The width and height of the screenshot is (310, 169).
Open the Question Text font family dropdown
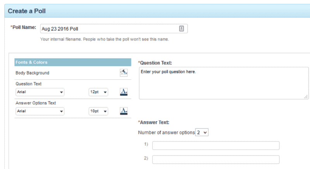(40, 92)
